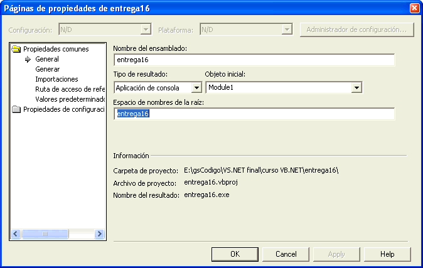This screenshot has width=423, height=268.
Task: Open the Tipo de resultado dropdown
Action: tap(196, 88)
